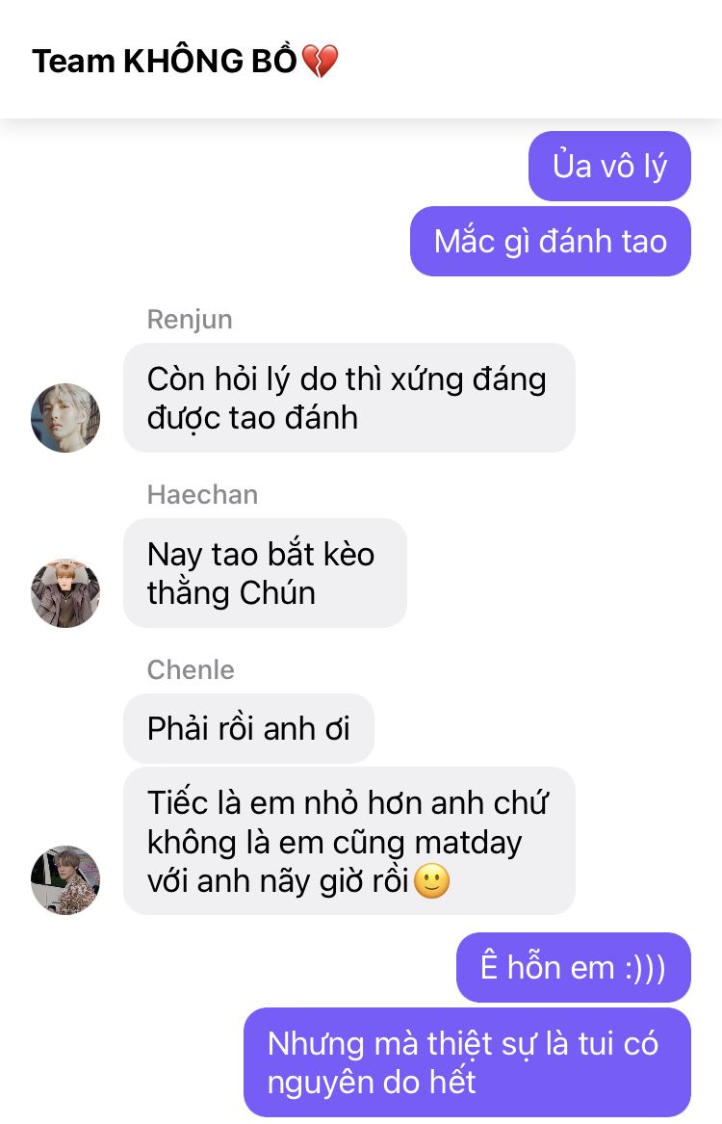Select the 'Ê hỗn em :)))' bubble
The width and height of the screenshot is (722, 1124).
574,968
